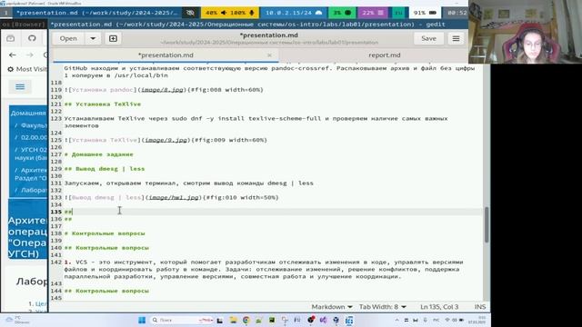Toggle the INS insert mode indicator
Viewport: 582px width, 327px height.
coord(480,307)
